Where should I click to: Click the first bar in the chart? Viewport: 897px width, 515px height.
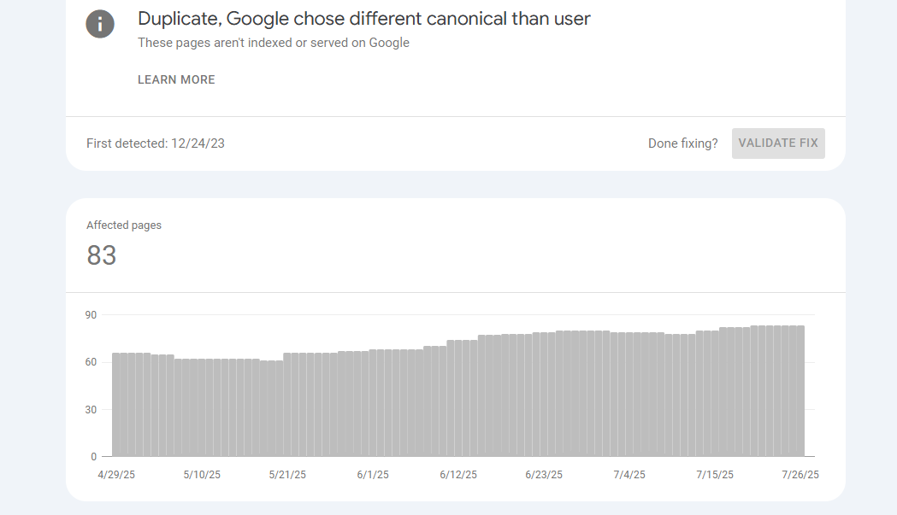coord(116,405)
